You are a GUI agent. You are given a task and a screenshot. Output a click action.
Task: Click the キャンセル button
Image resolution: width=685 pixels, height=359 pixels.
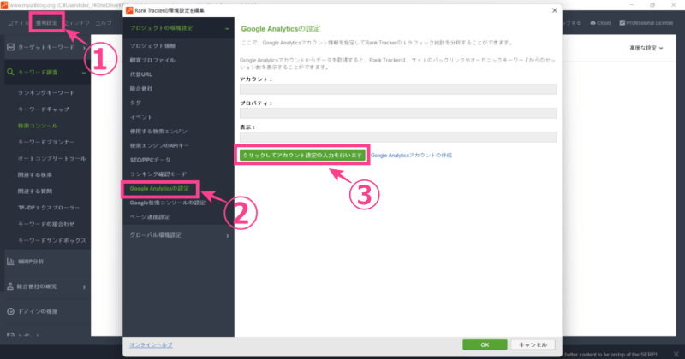click(533, 344)
